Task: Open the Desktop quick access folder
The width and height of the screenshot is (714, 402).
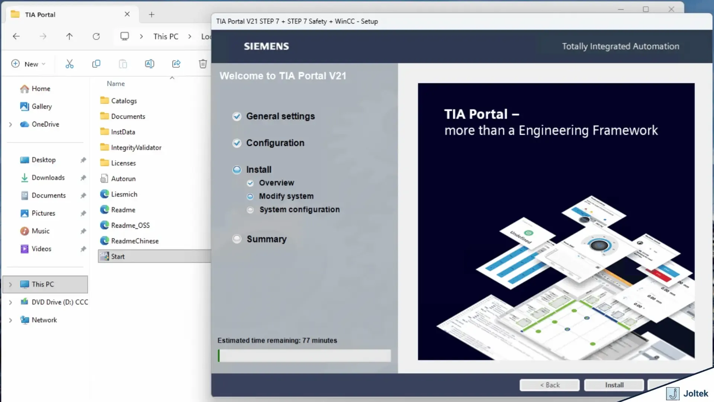Action: pyautogui.click(x=38, y=160)
